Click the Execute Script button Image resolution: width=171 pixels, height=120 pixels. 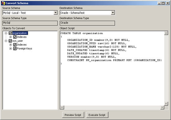point(97,115)
